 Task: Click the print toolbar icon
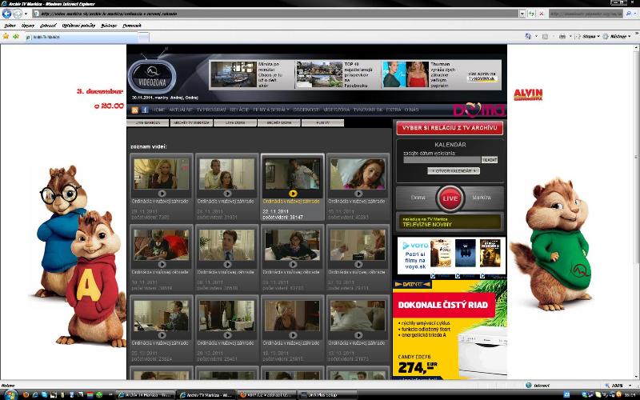[x=562, y=37]
